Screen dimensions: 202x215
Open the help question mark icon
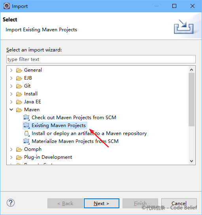11,203
